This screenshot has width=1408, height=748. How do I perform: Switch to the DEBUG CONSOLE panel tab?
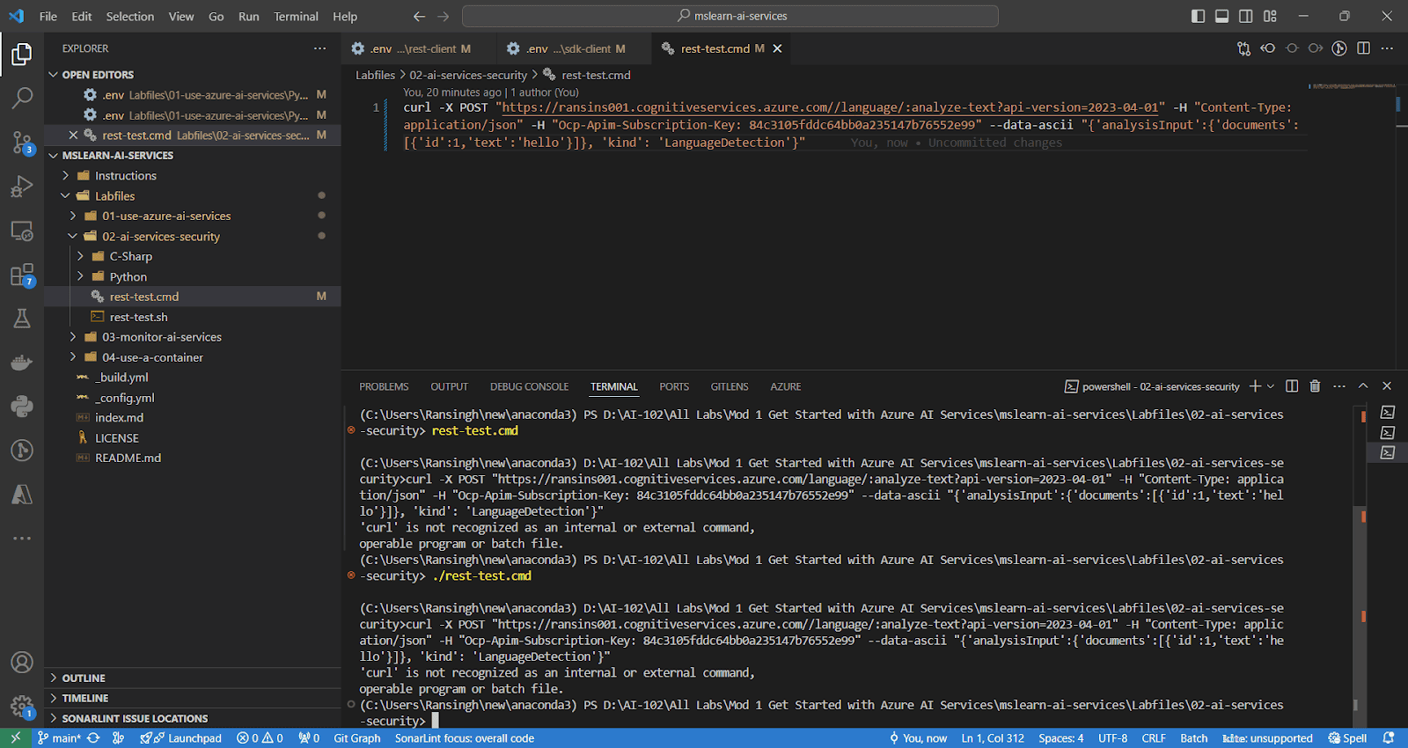point(529,386)
